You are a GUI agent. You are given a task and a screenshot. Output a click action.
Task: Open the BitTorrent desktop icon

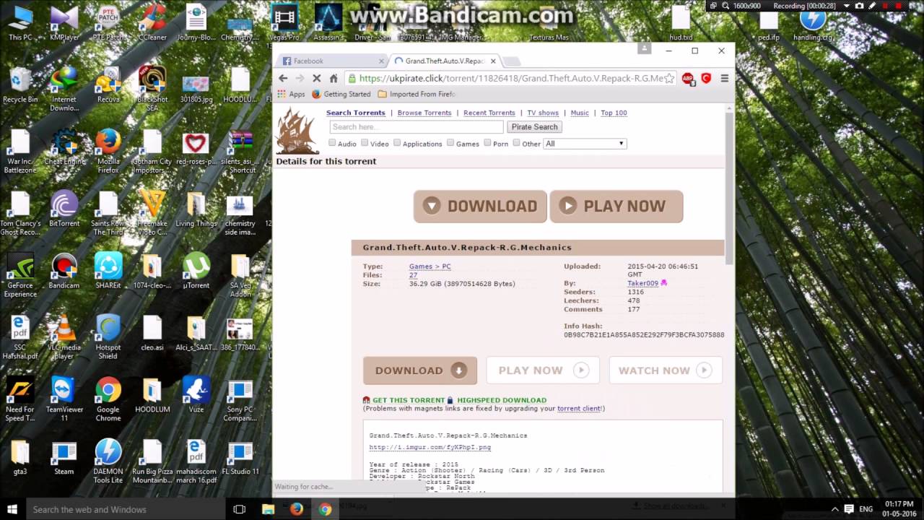(x=64, y=209)
